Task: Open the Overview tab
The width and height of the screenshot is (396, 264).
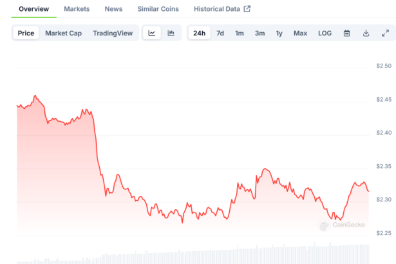Action: tap(33, 9)
